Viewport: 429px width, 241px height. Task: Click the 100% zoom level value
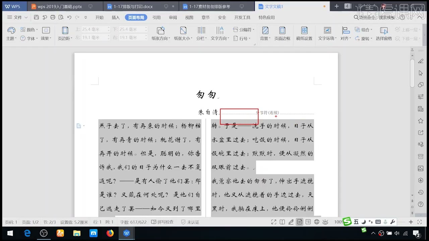(x=339, y=222)
